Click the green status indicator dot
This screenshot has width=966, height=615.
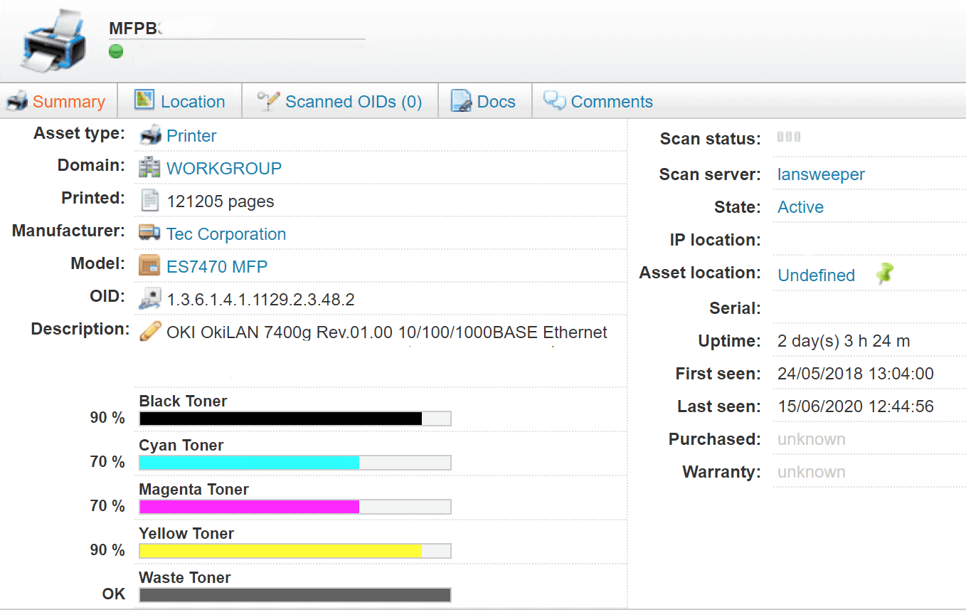pyautogui.click(x=116, y=51)
